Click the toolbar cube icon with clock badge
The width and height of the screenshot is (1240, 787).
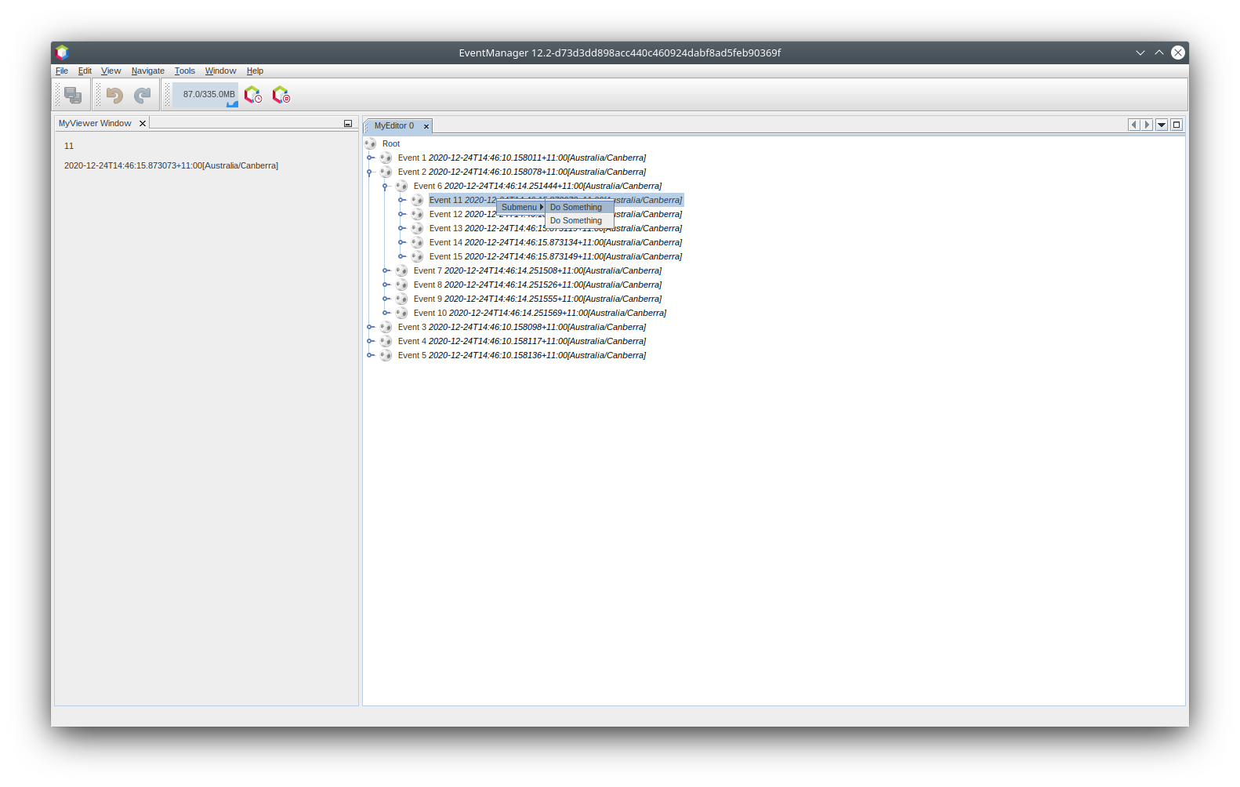252,95
